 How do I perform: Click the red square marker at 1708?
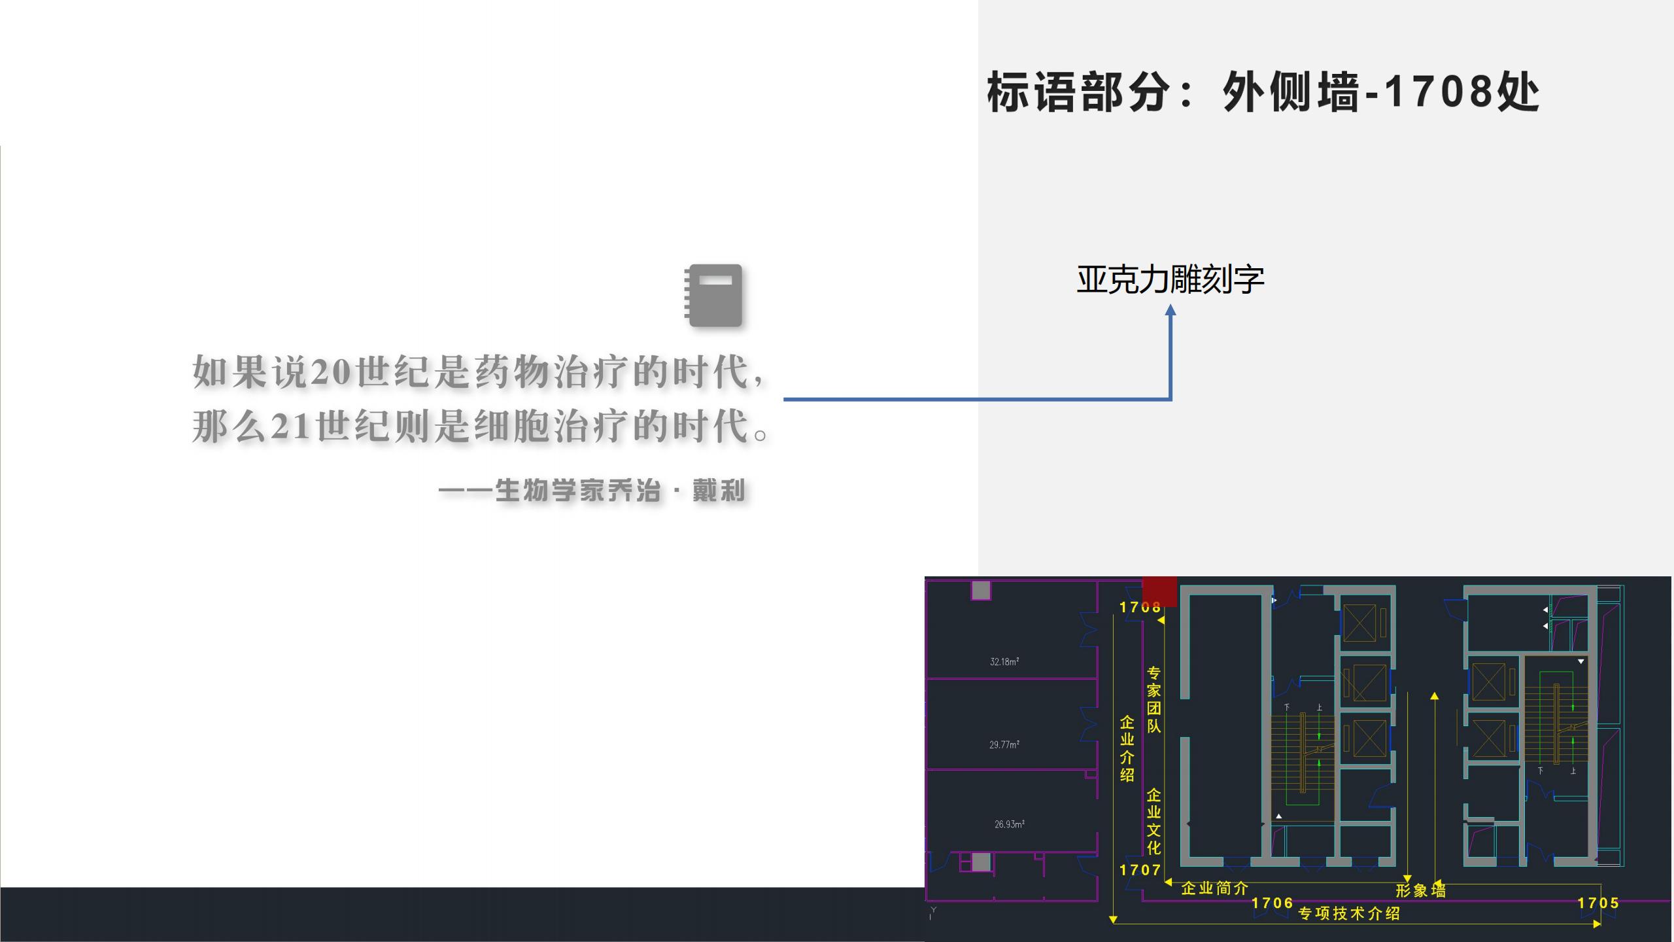[1159, 590]
